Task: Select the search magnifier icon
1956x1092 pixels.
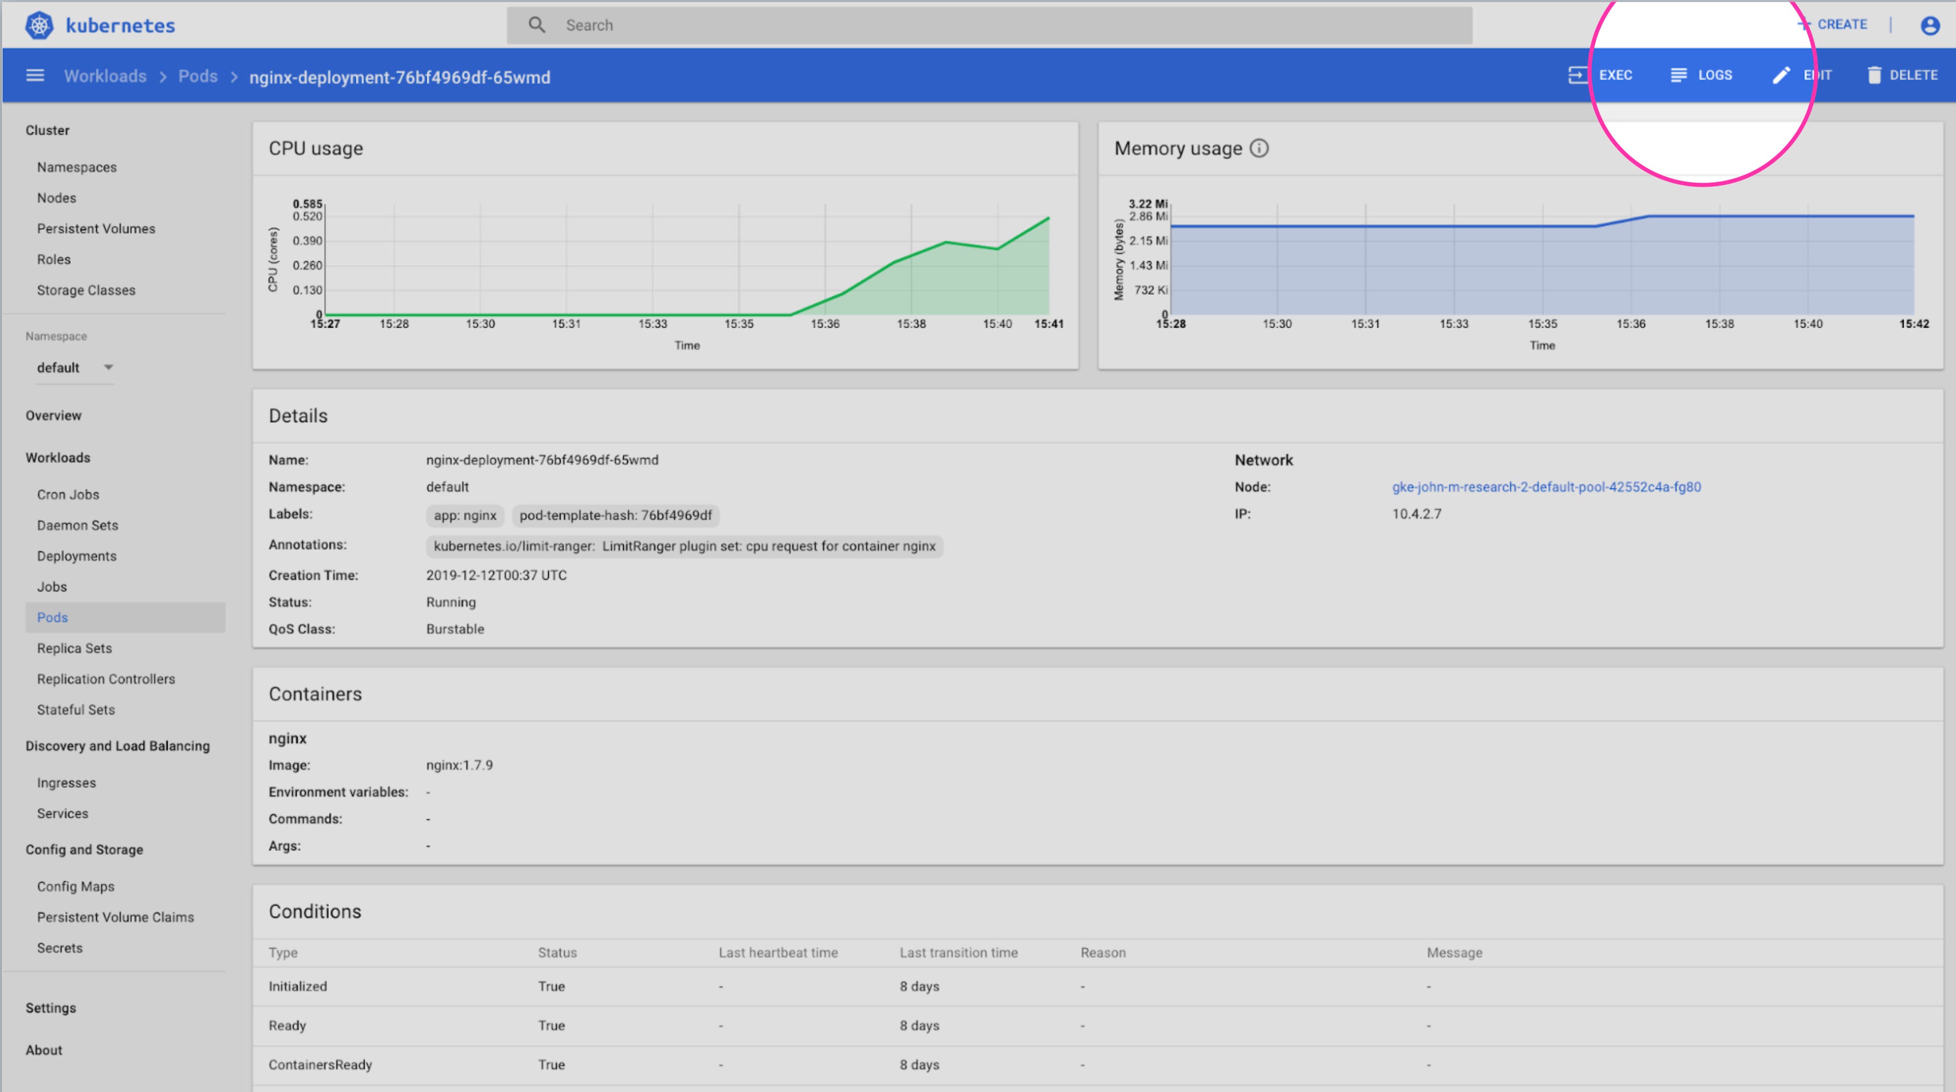Action: click(x=537, y=24)
